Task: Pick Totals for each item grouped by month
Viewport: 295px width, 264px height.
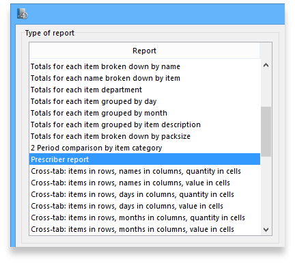Action: pyautogui.click(x=145, y=113)
